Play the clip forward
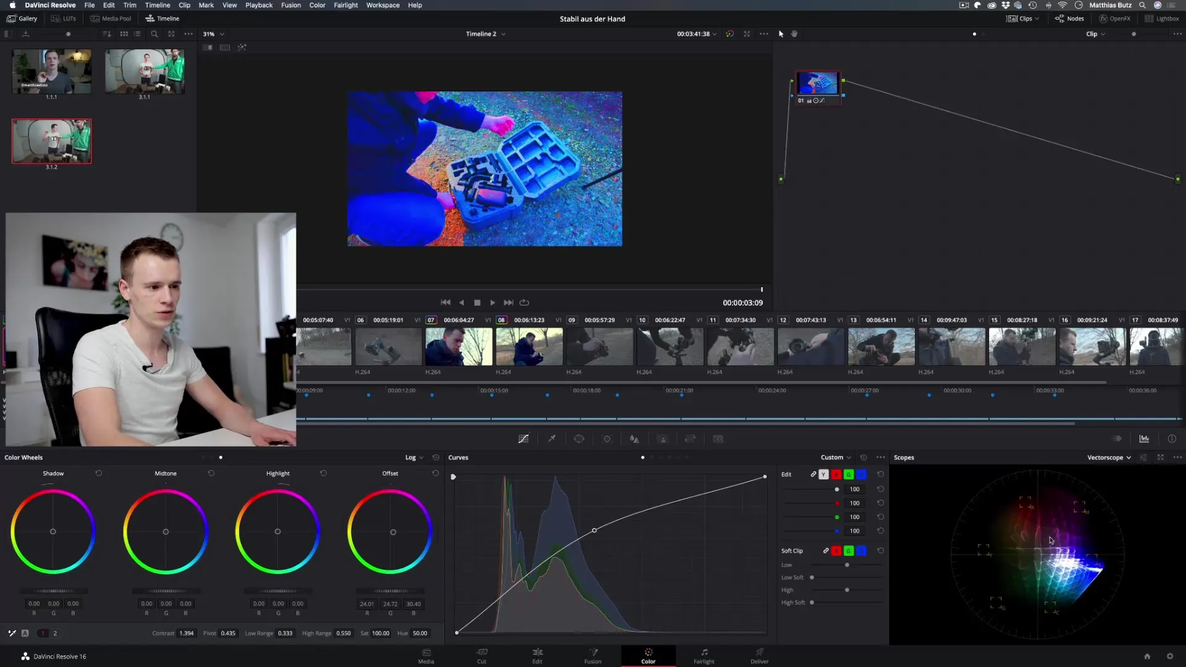This screenshot has height=667, width=1186. pos(492,303)
